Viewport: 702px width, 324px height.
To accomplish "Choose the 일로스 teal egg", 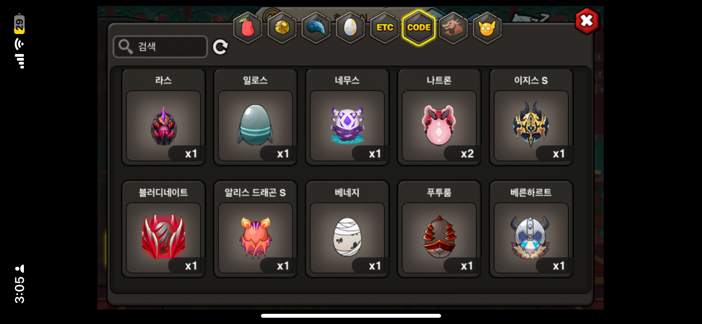I will coord(255,117).
